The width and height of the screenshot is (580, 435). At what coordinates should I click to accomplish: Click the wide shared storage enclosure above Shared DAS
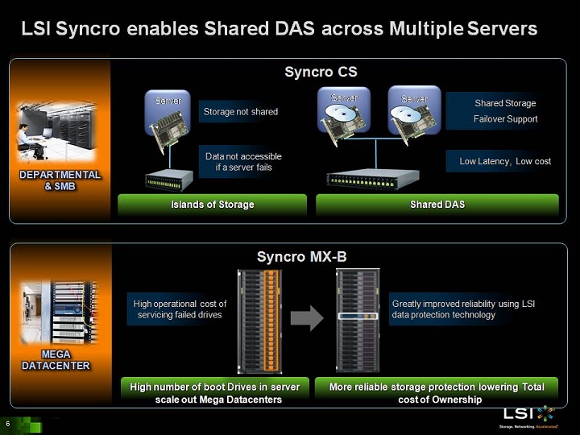[x=372, y=179]
